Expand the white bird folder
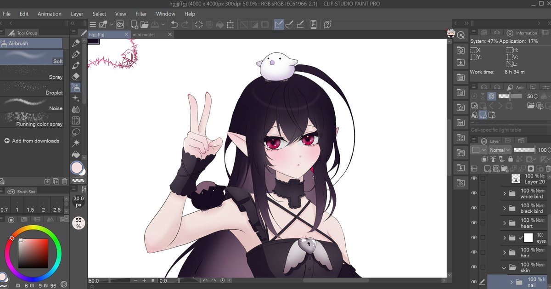 (505, 193)
